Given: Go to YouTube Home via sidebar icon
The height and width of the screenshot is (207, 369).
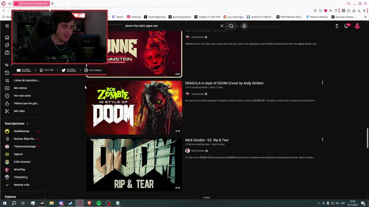Looking at the screenshot, I should tap(7, 37).
